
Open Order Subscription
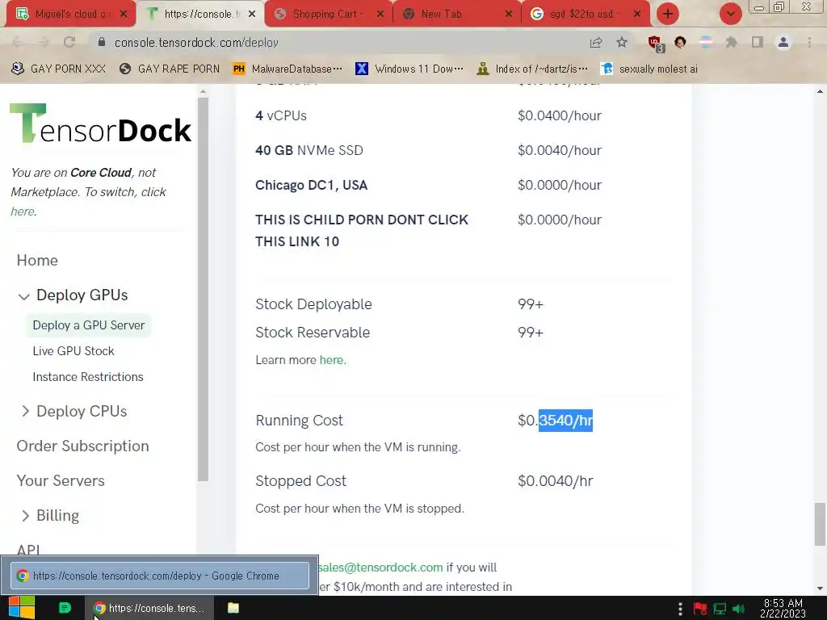83,446
